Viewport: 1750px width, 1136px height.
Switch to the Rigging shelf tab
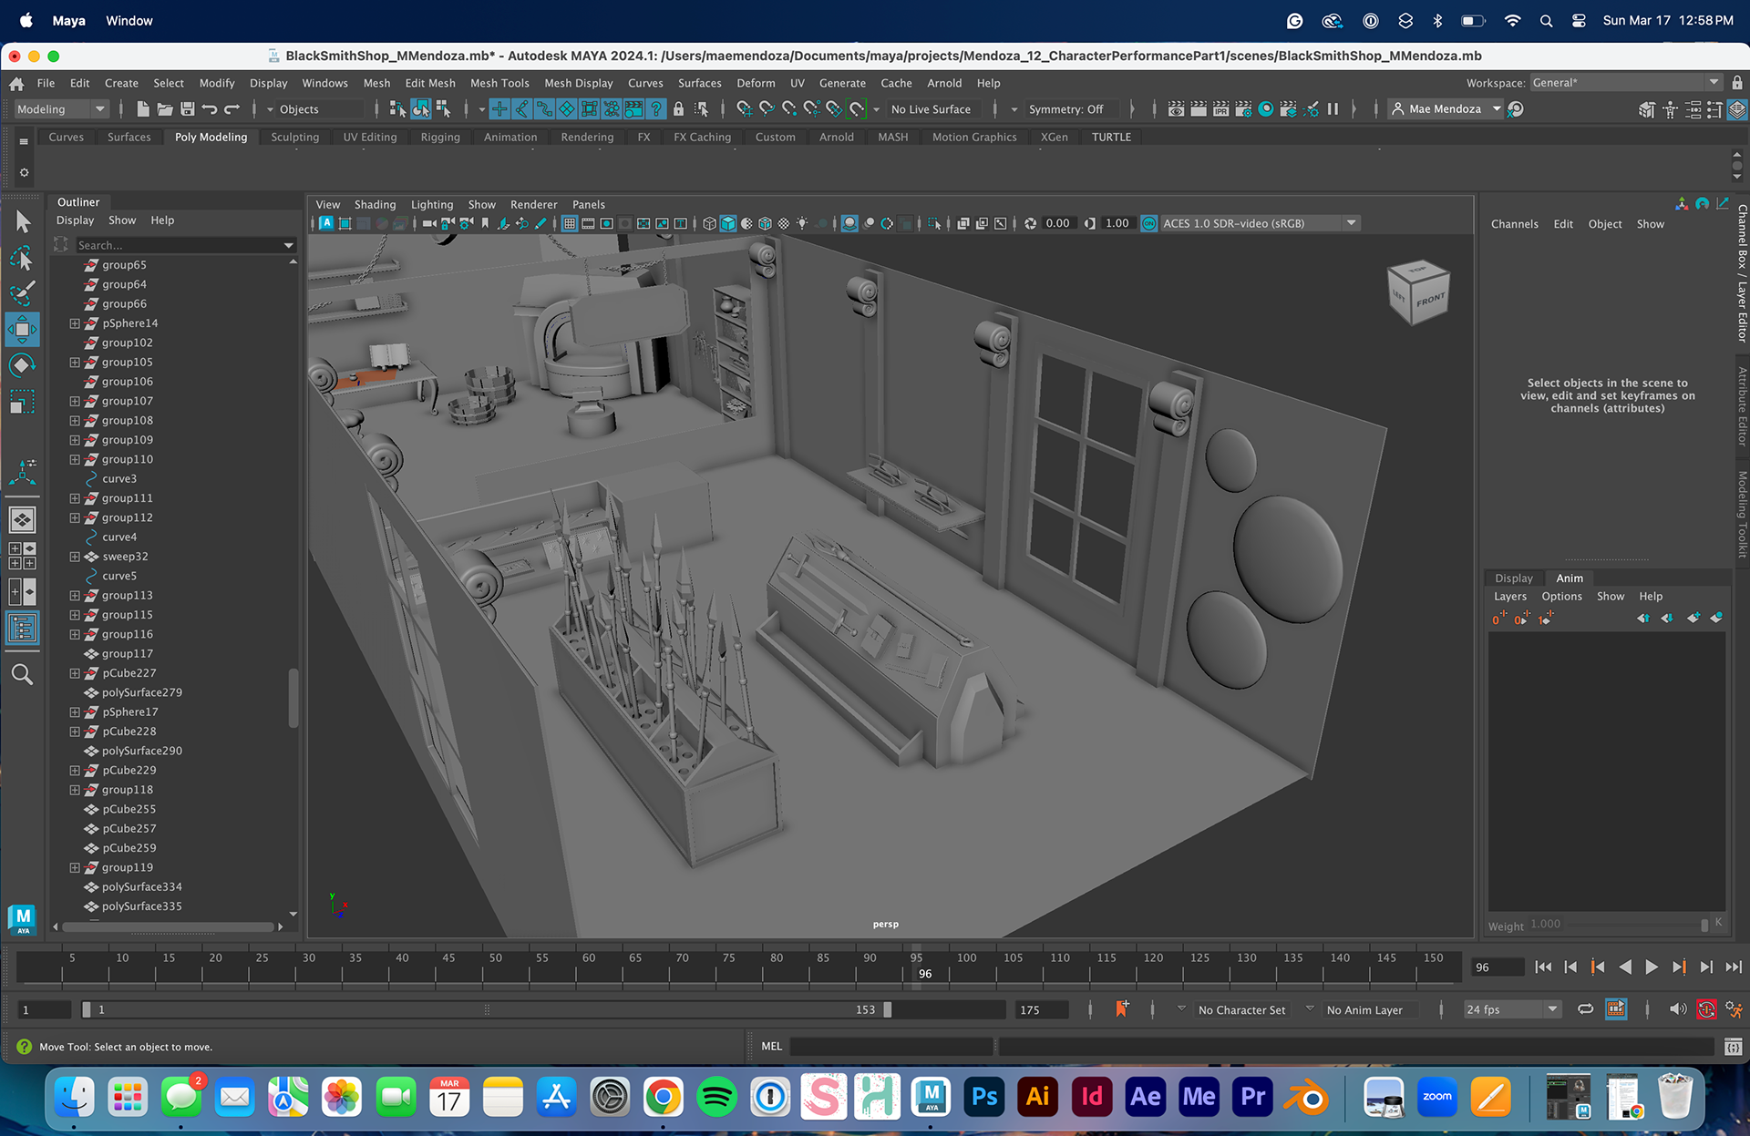(x=440, y=138)
